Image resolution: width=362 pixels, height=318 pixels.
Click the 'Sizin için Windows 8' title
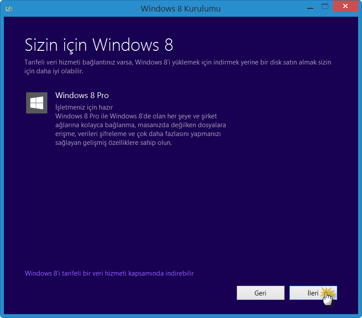coord(99,45)
